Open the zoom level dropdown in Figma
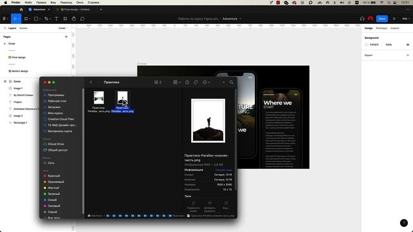413x232 pixels. [x=406, y=19]
